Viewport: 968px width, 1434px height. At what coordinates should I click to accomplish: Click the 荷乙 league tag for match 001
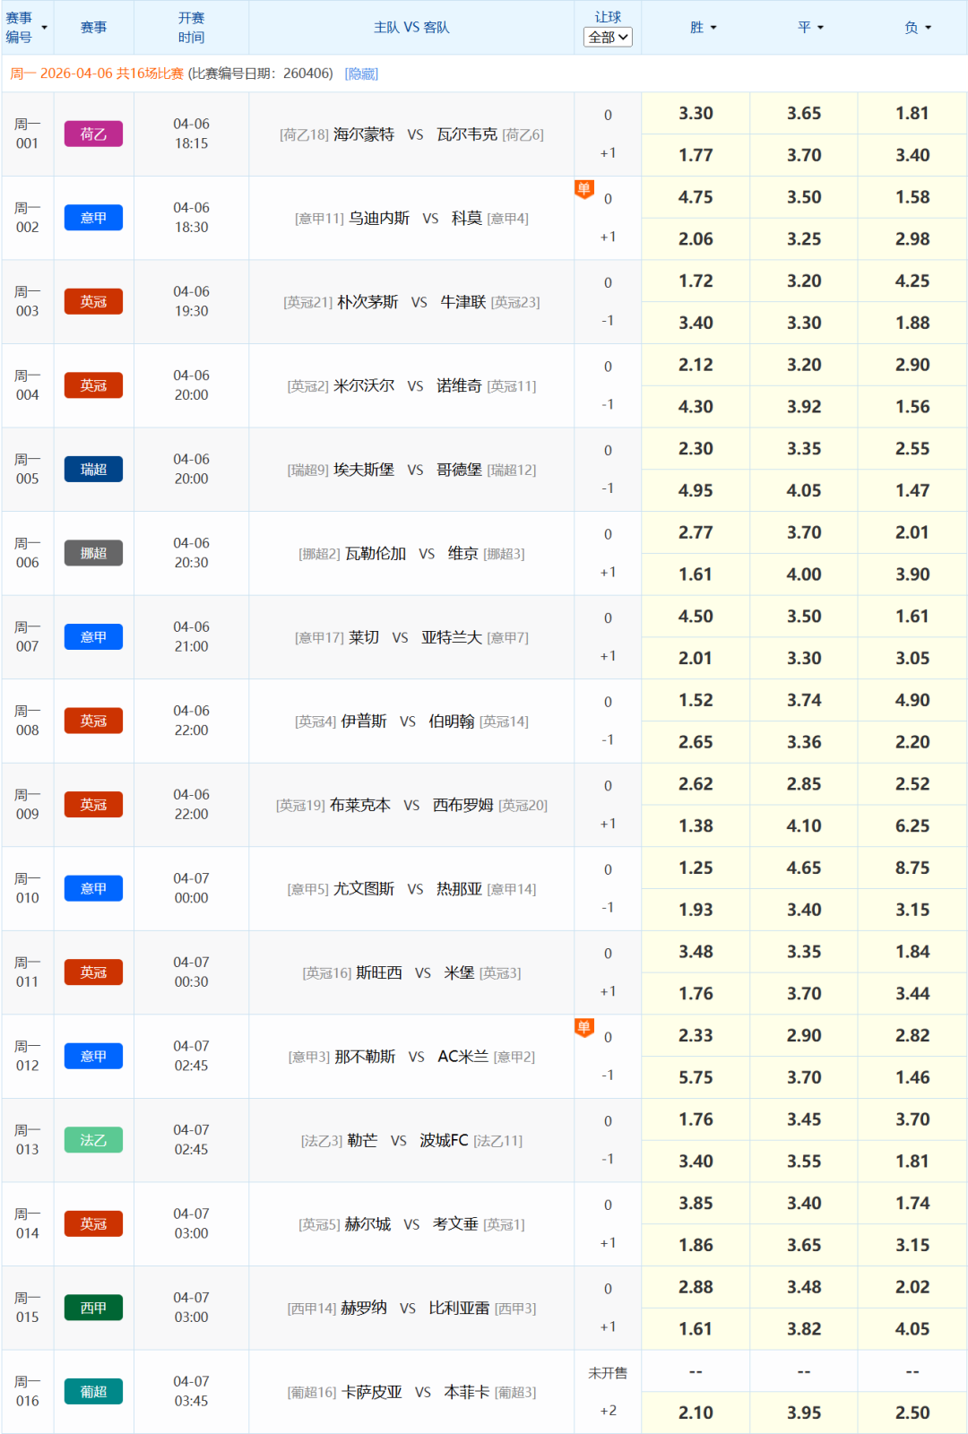[x=93, y=134]
